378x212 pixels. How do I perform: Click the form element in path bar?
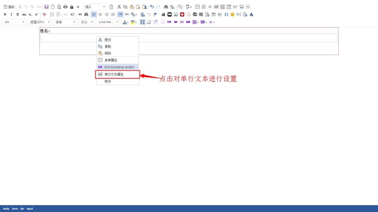(15, 209)
